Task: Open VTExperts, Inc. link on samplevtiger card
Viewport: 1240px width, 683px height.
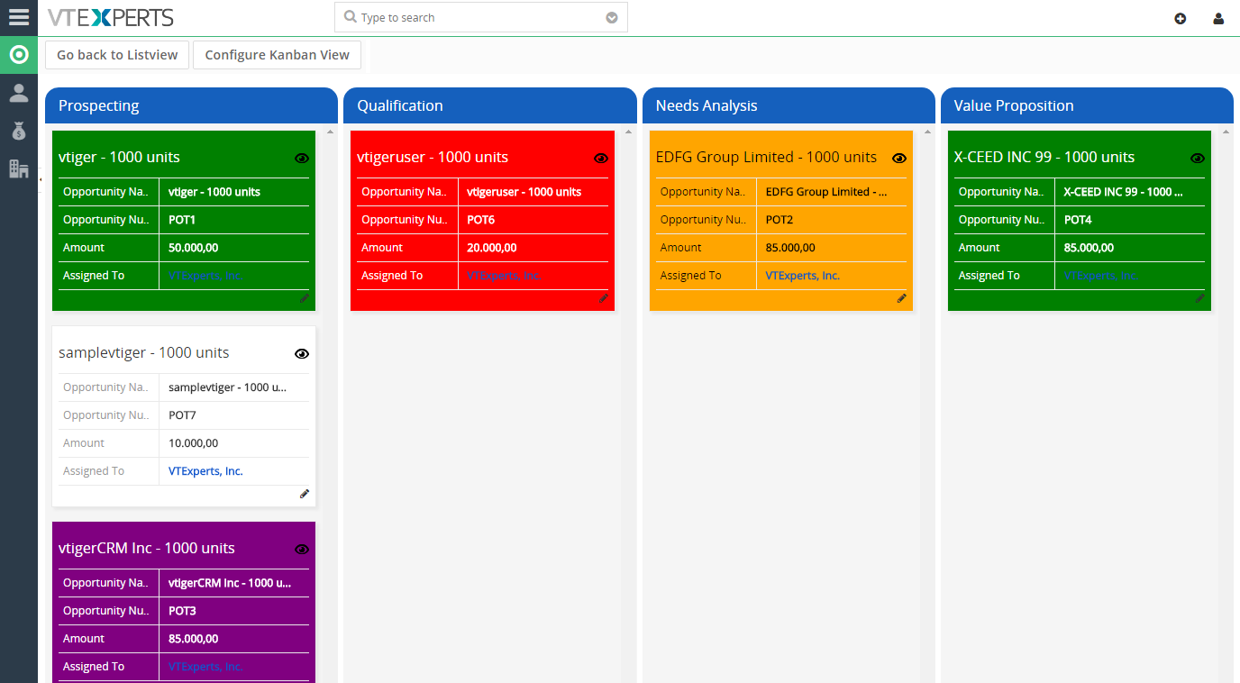Action: tap(205, 471)
